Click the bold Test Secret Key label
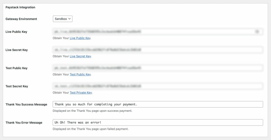The height and width of the screenshot is (140, 271). click(x=17, y=86)
